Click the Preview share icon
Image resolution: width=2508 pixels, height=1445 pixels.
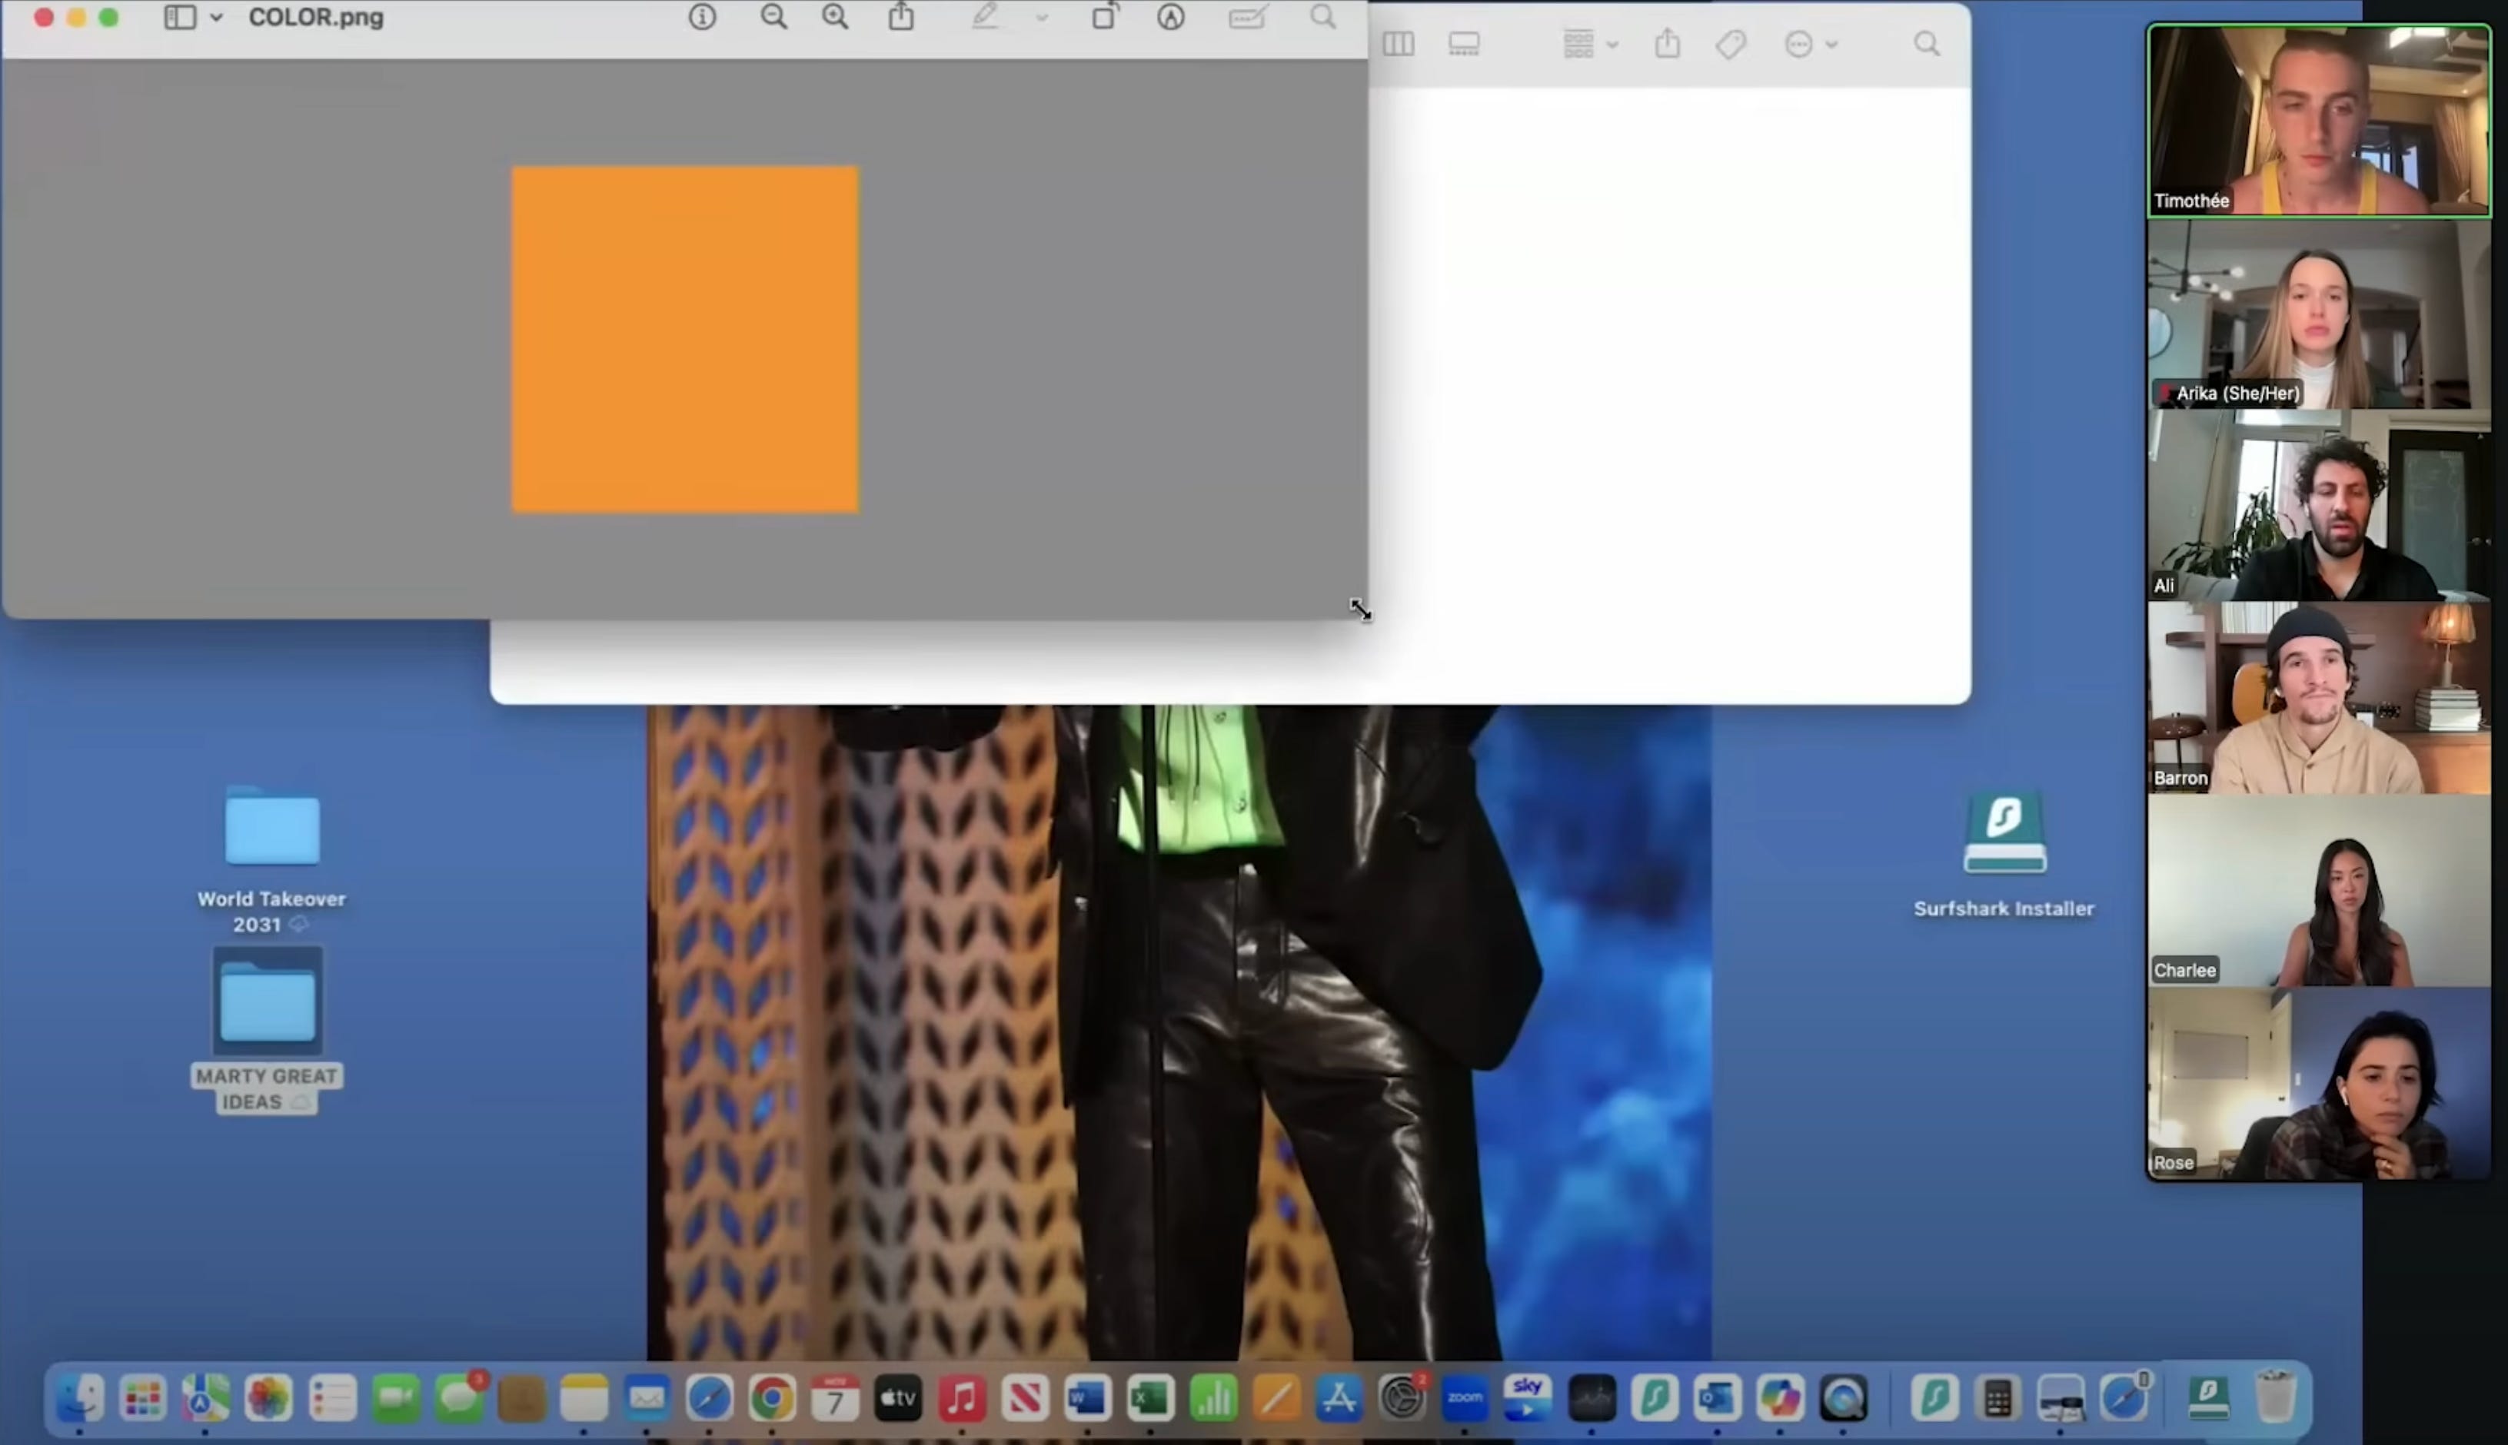coord(900,17)
